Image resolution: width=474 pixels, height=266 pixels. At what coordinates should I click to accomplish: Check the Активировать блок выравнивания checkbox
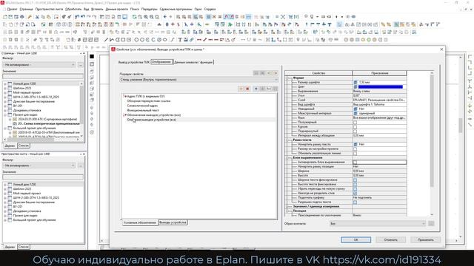(x=355, y=163)
